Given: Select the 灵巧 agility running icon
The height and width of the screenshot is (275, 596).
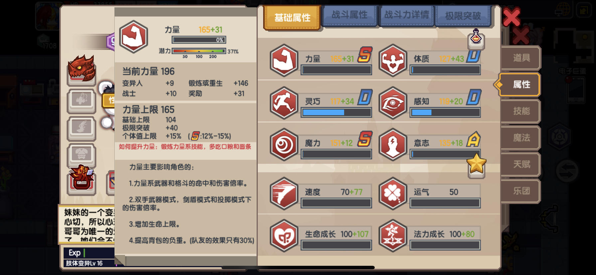Looking at the screenshot, I should [284, 103].
